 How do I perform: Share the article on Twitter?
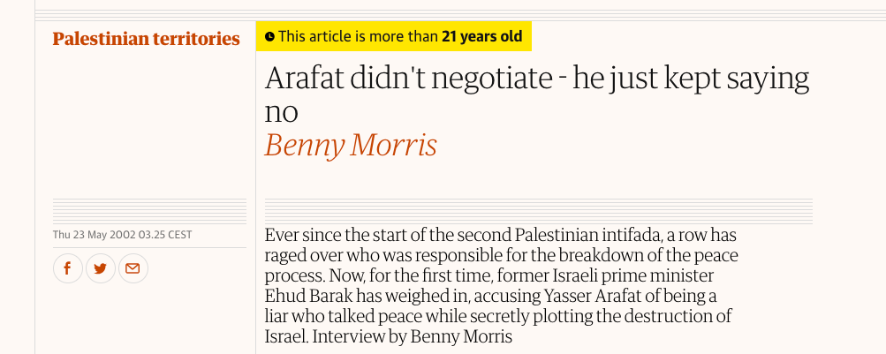pyautogui.click(x=100, y=268)
